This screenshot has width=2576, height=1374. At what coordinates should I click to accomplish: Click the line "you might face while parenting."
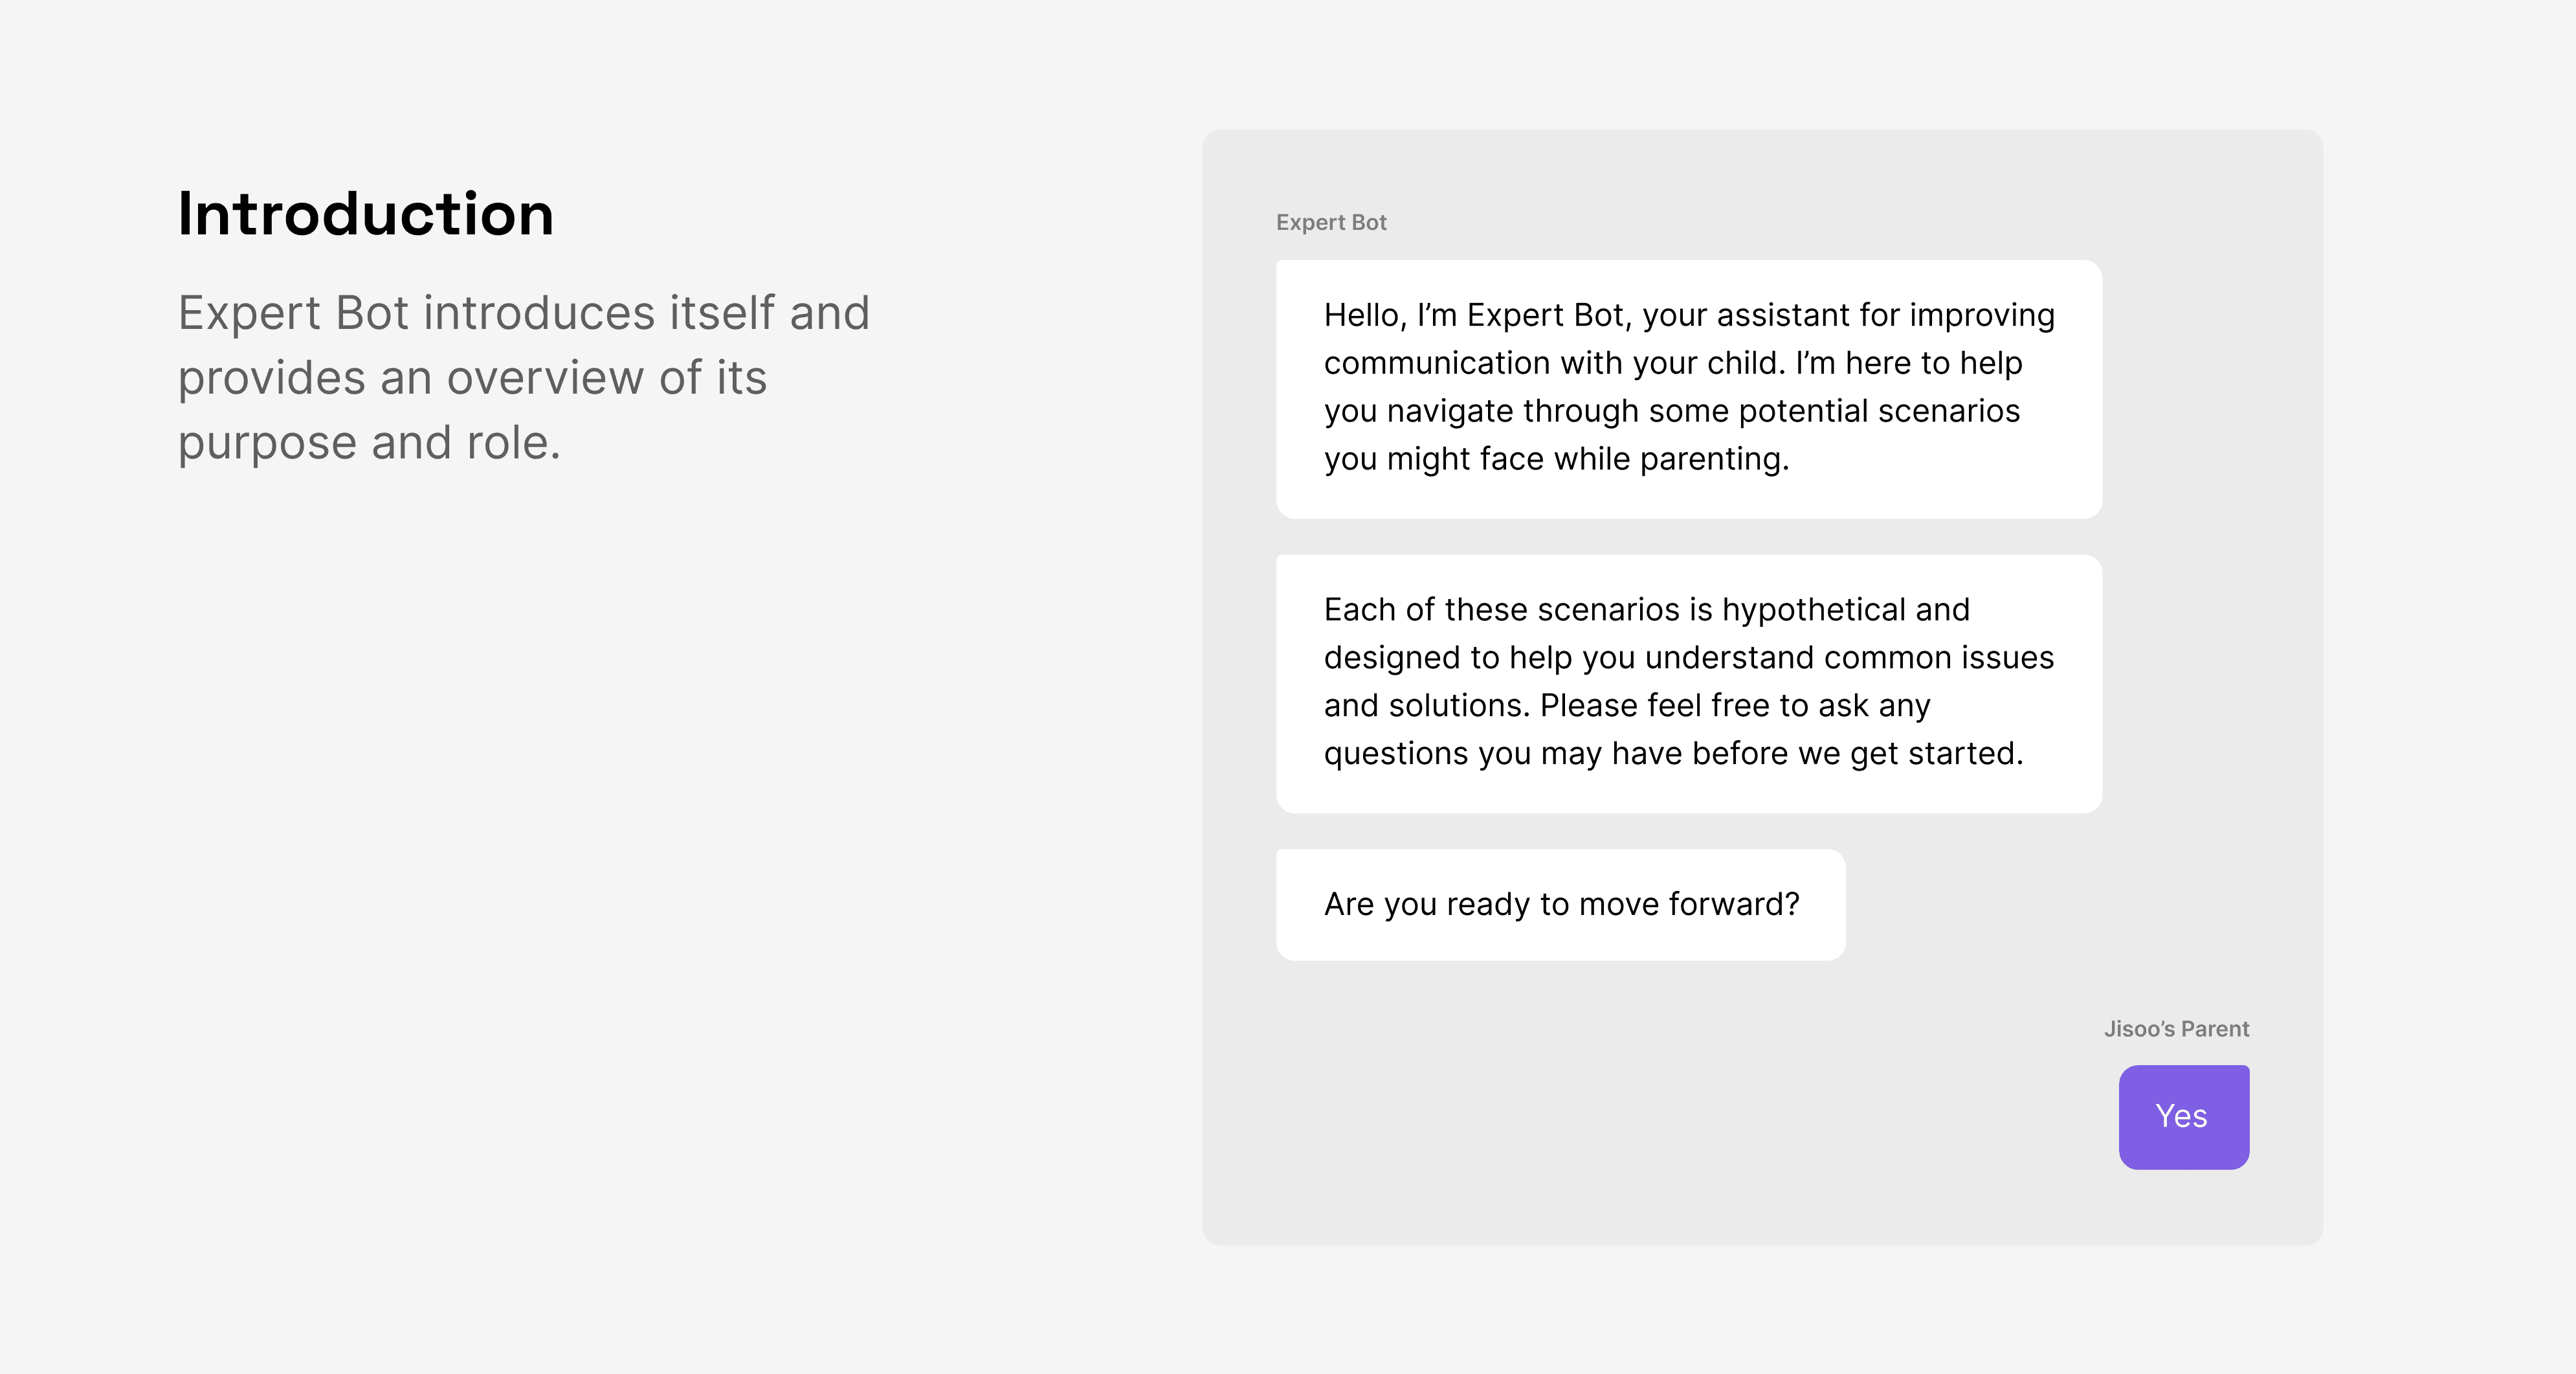1557,459
